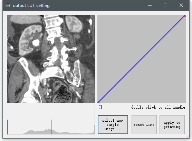Click the window resize grip corner
The height and width of the screenshot is (141, 192).
[188, 137]
